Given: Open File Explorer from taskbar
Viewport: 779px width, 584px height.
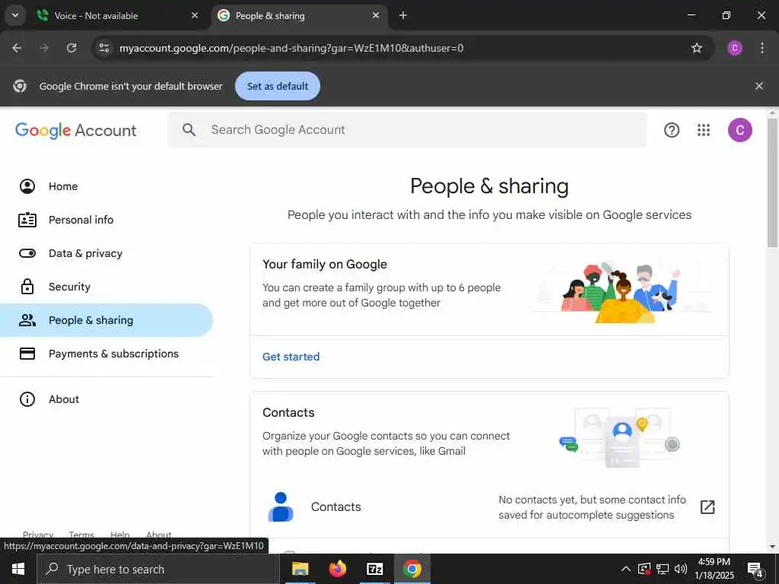Looking at the screenshot, I should pyautogui.click(x=300, y=569).
